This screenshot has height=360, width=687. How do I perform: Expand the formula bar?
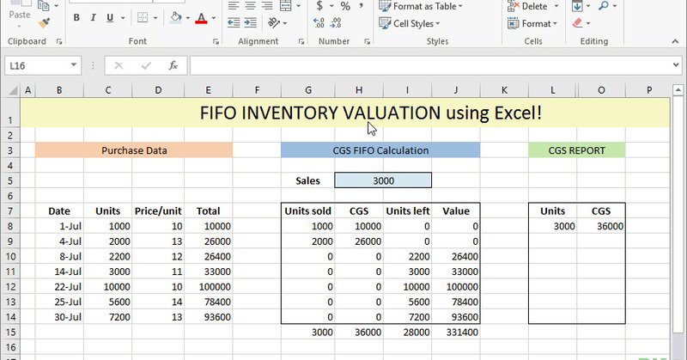(x=676, y=65)
